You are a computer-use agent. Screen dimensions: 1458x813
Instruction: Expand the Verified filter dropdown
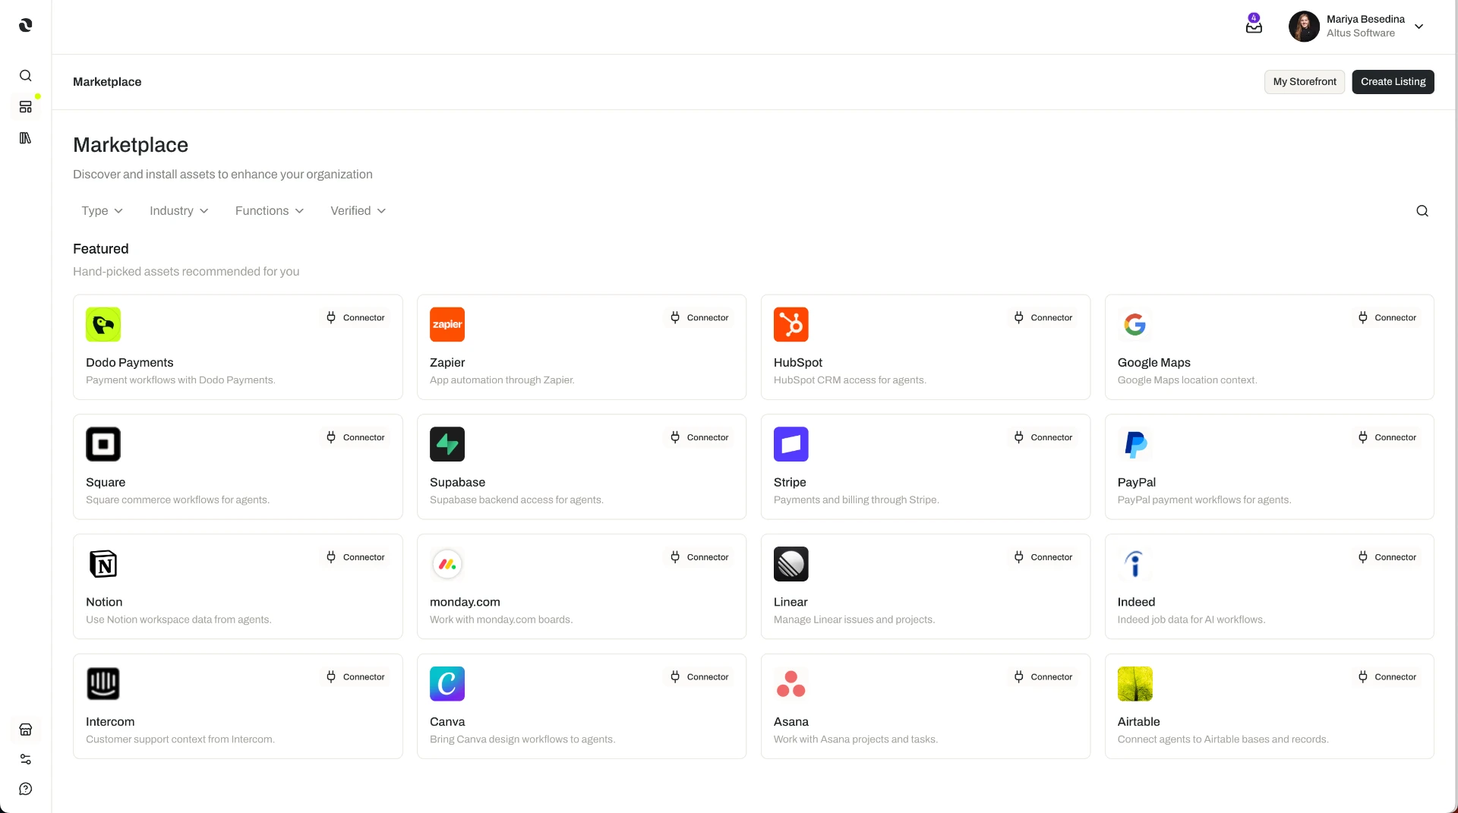tap(358, 211)
